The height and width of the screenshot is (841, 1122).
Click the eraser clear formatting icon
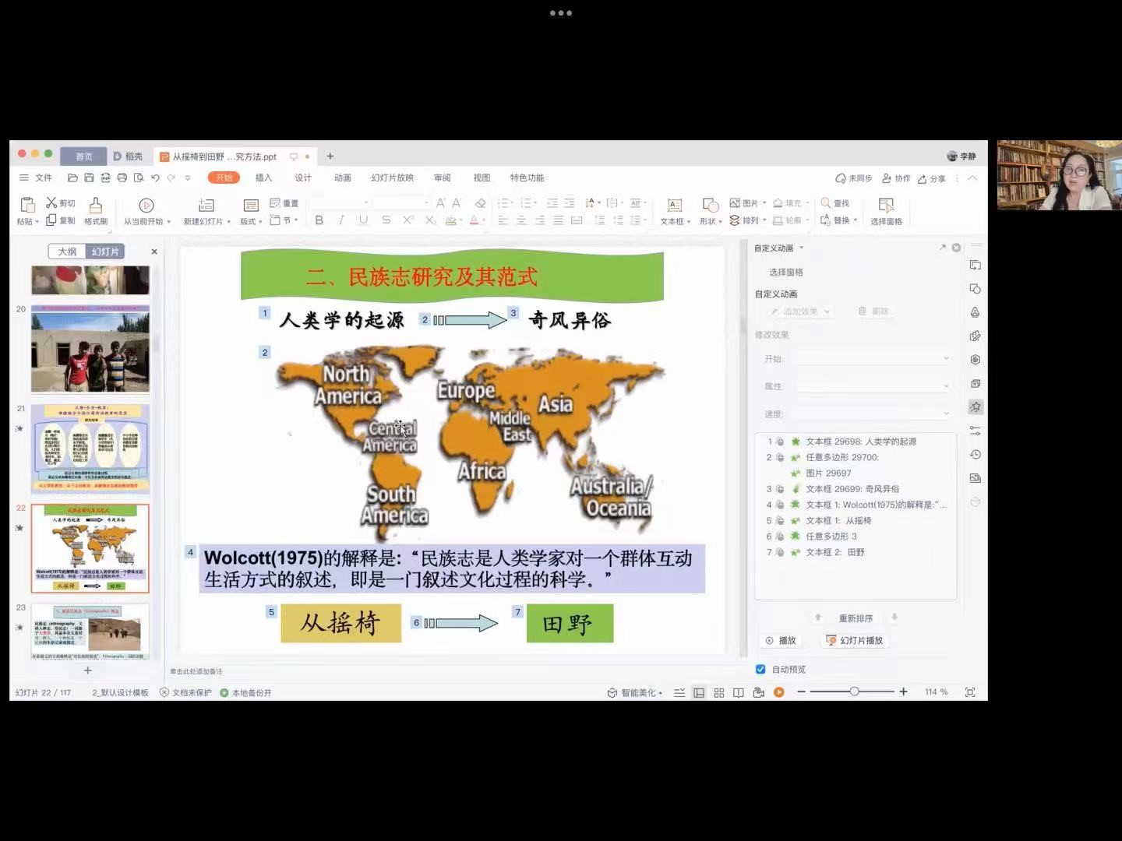tap(480, 203)
